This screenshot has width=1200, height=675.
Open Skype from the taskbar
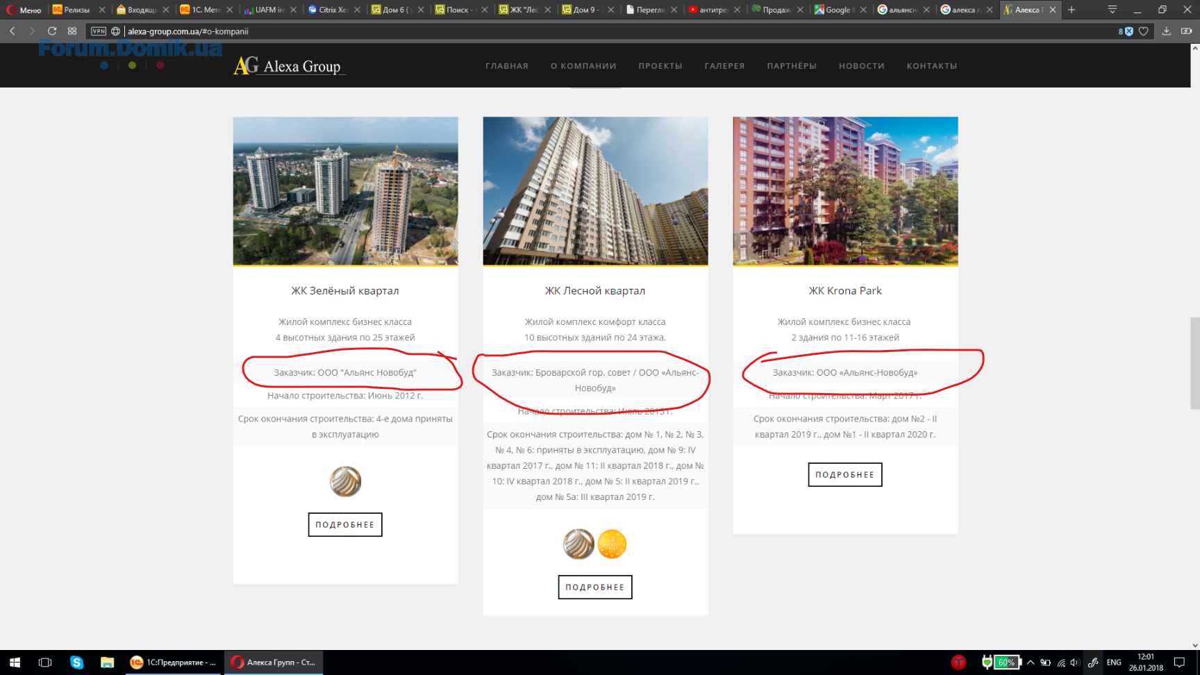(76, 662)
